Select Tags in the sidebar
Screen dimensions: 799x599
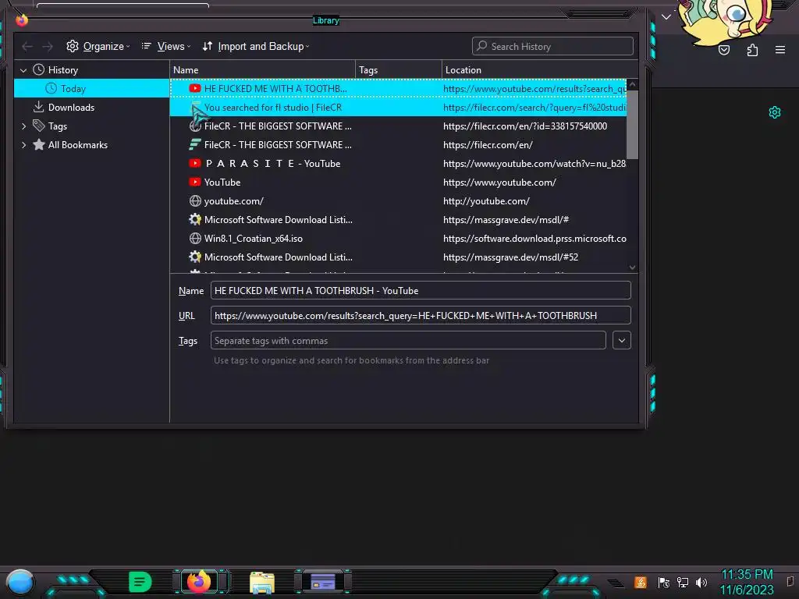coord(92,126)
